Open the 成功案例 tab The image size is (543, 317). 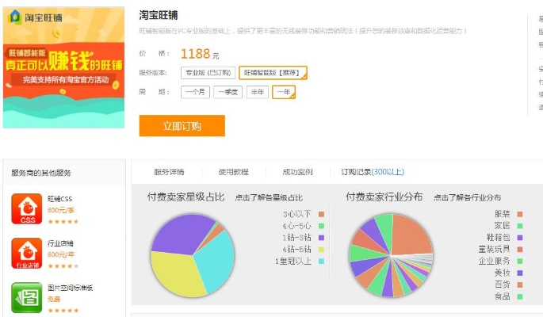tap(297, 172)
